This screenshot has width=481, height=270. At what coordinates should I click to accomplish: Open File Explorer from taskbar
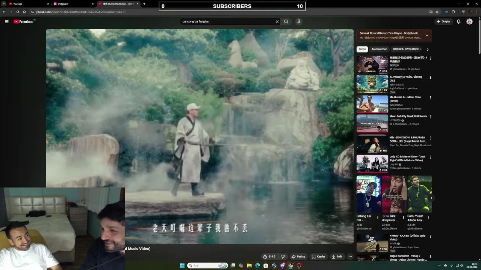[249, 265]
